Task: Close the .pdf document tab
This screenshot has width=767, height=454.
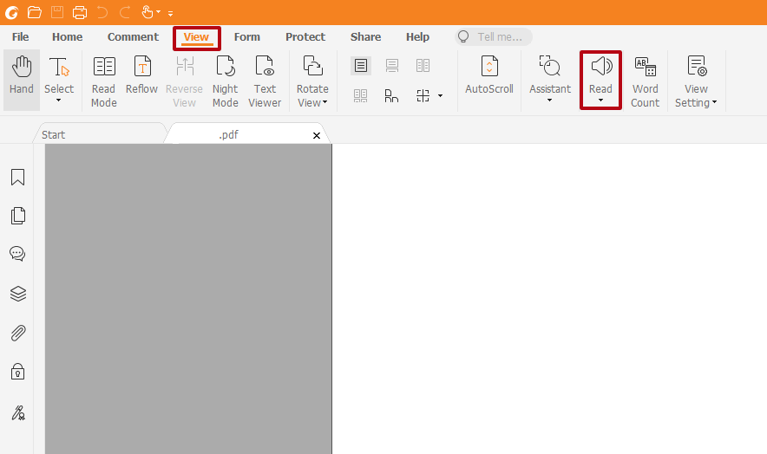Action: (x=317, y=135)
